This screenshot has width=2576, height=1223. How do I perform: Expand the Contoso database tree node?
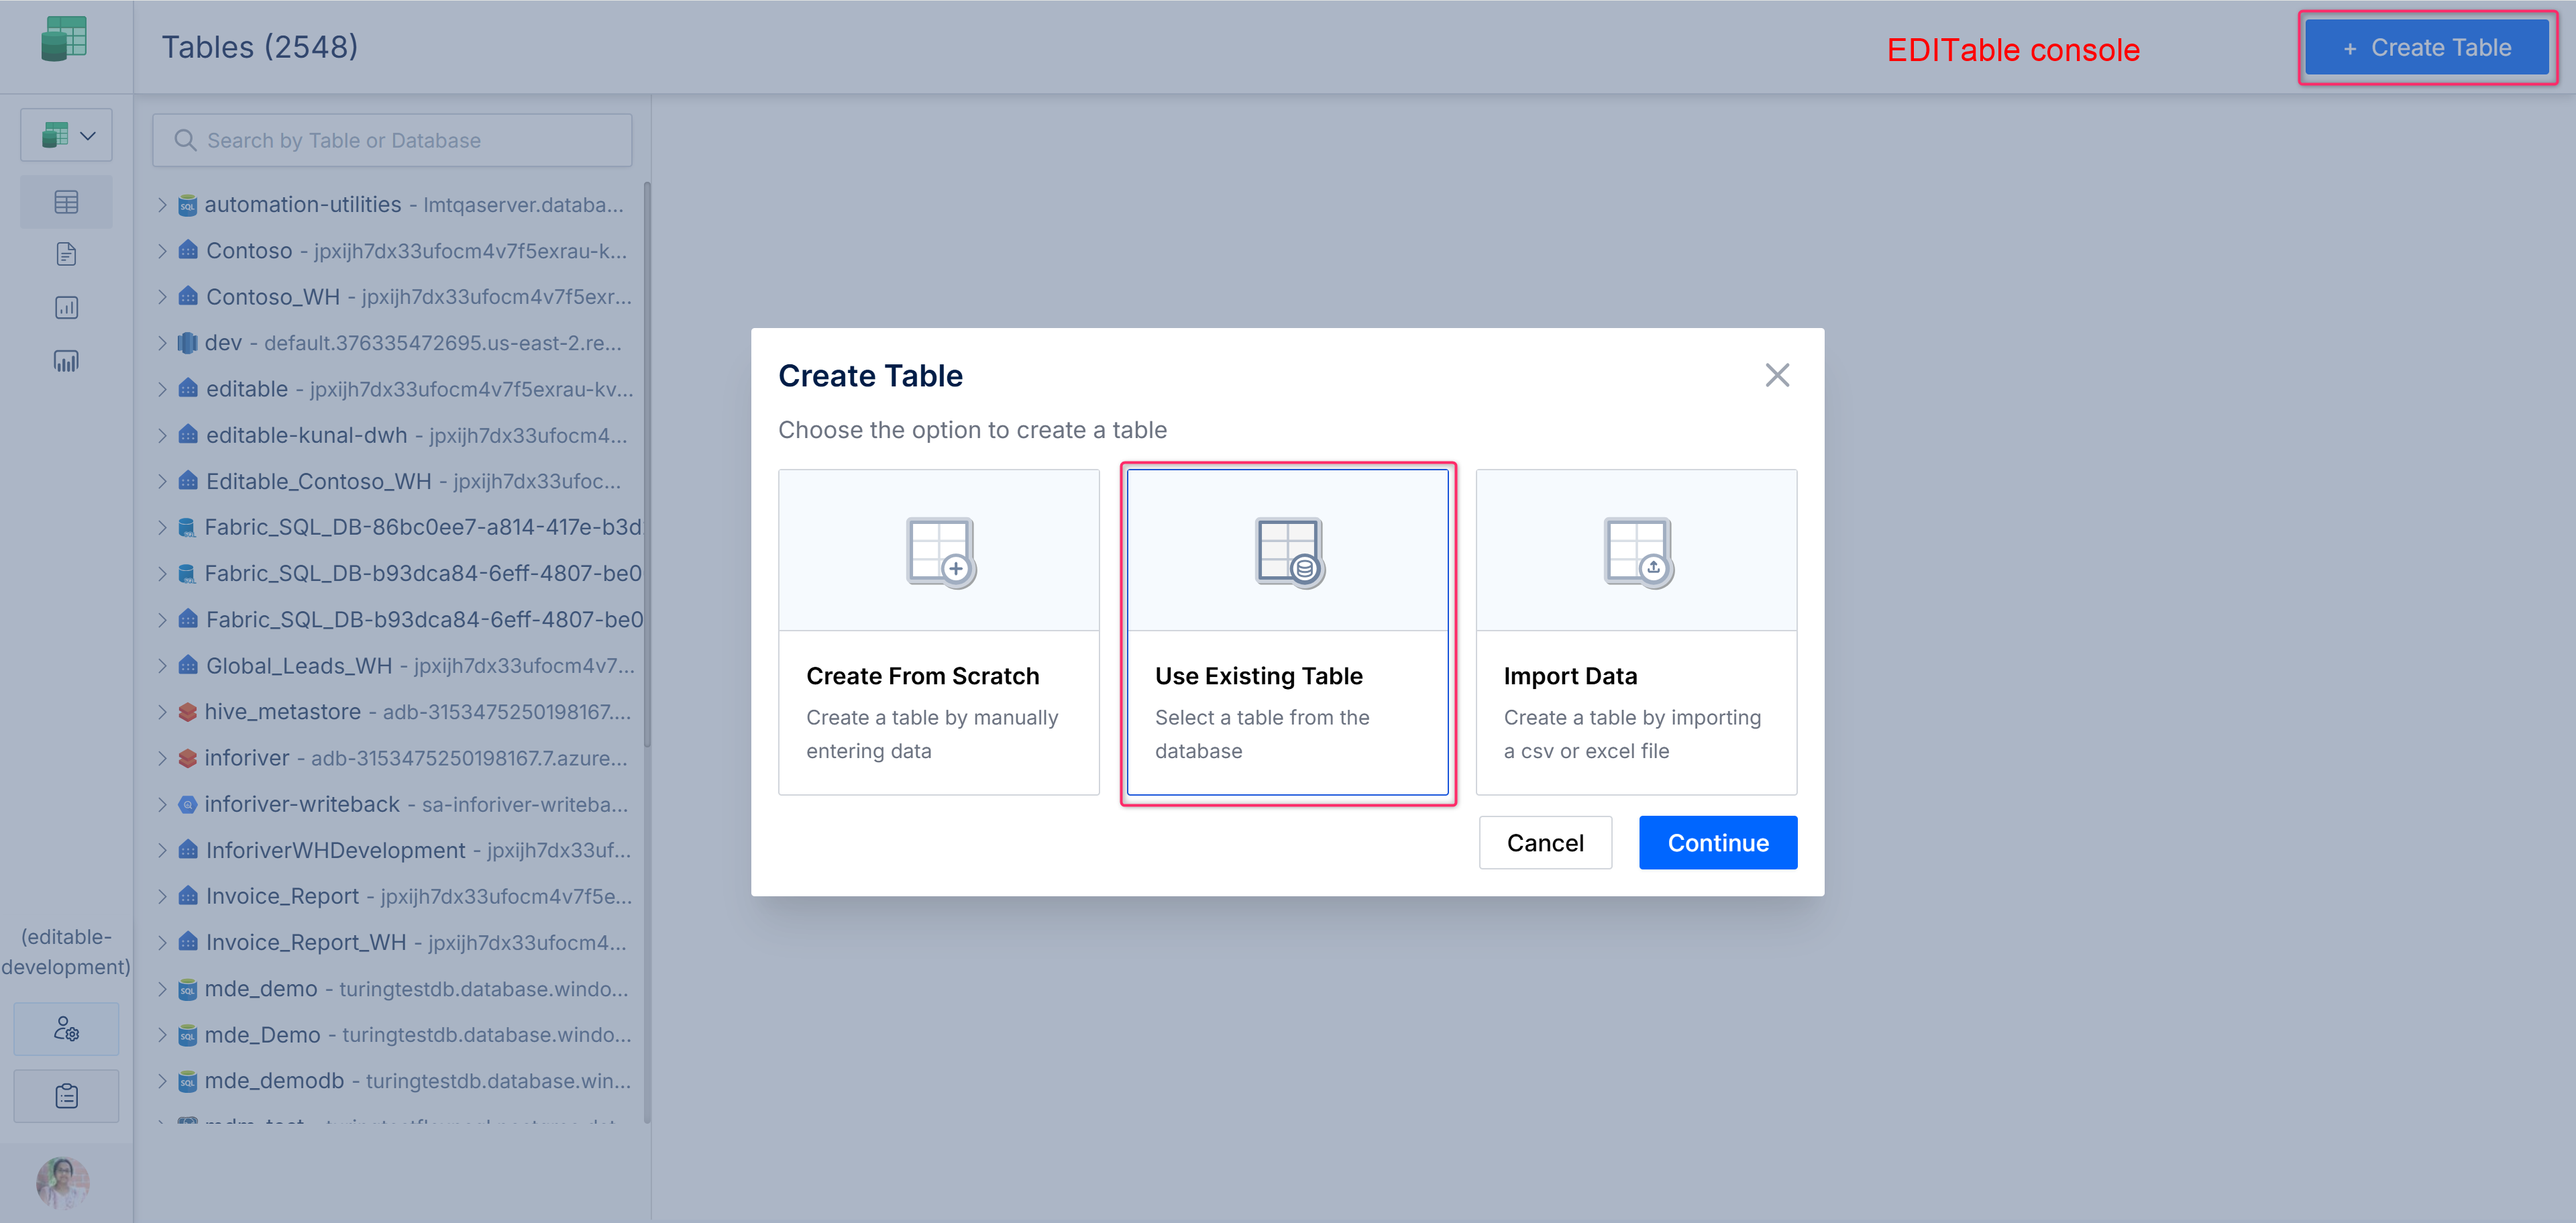162,251
